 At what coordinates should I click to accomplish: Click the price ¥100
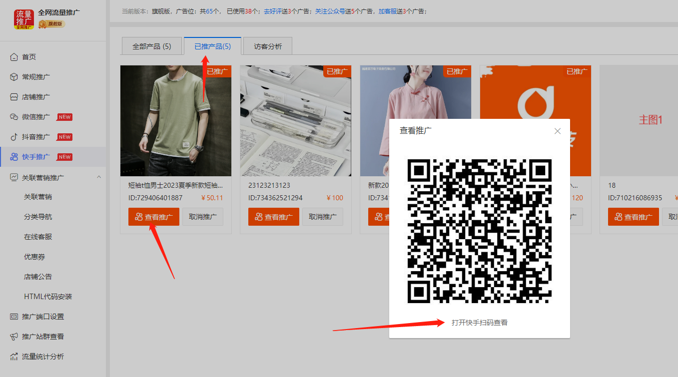[x=335, y=198]
